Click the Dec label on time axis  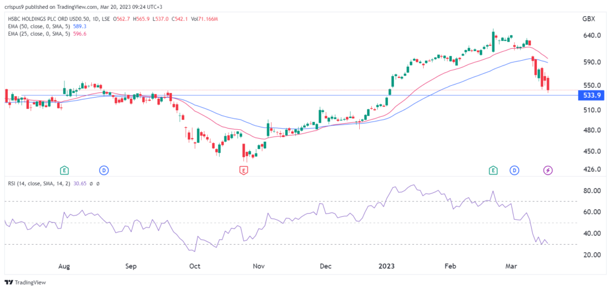coord(325,267)
